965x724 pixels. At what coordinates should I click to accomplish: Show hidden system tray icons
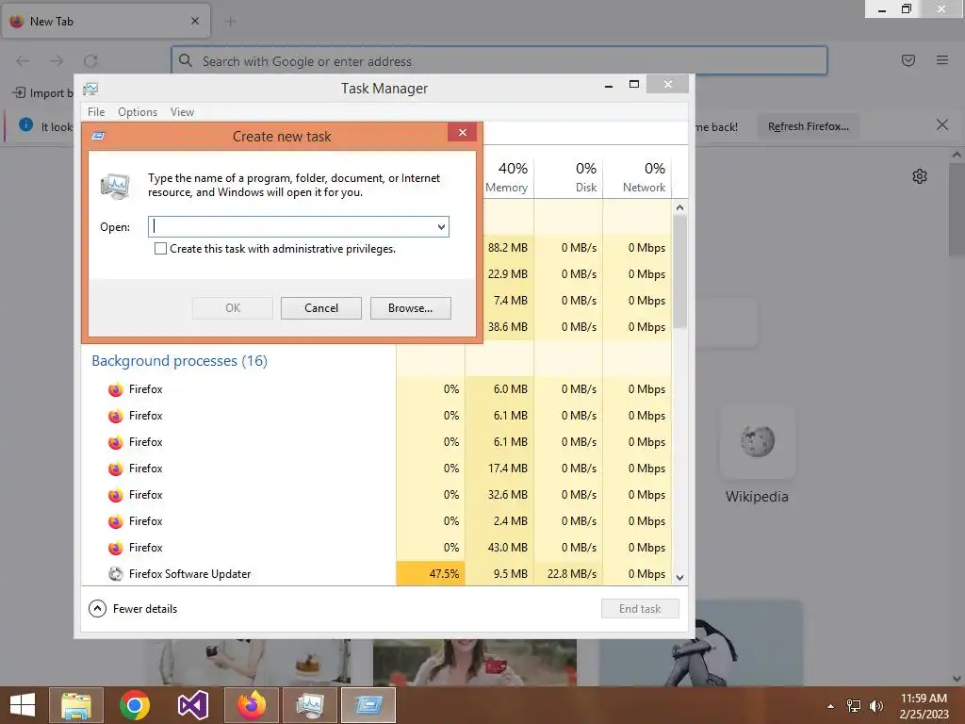coord(831,706)
